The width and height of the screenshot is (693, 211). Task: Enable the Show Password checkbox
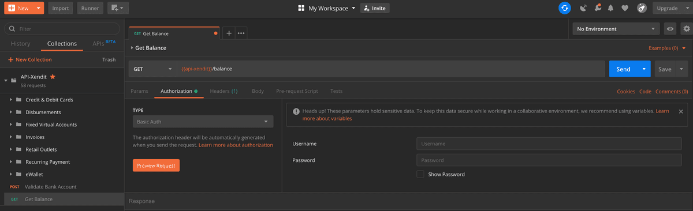point(420,174)
